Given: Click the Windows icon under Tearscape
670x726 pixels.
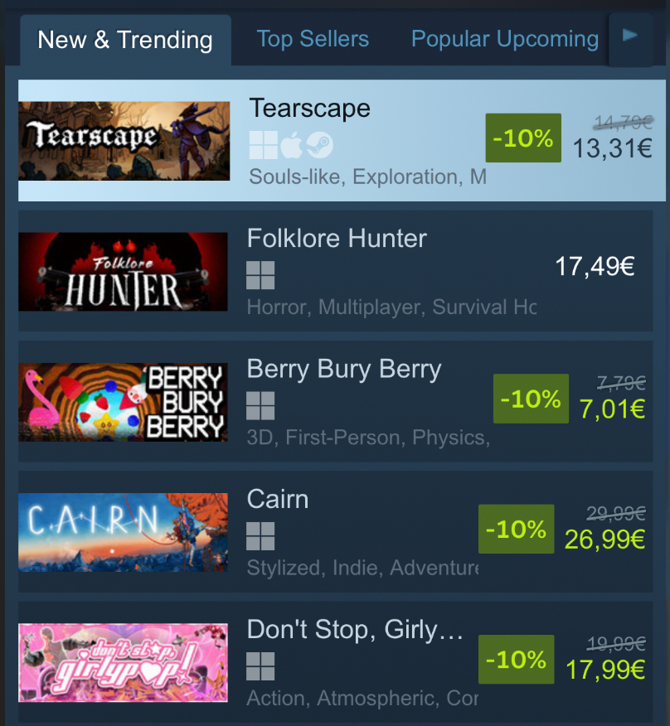Looking at the screenshot, I should 263,145.
